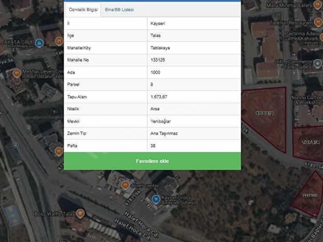Open the Bina/BB Listesi tab

[119, 10]
